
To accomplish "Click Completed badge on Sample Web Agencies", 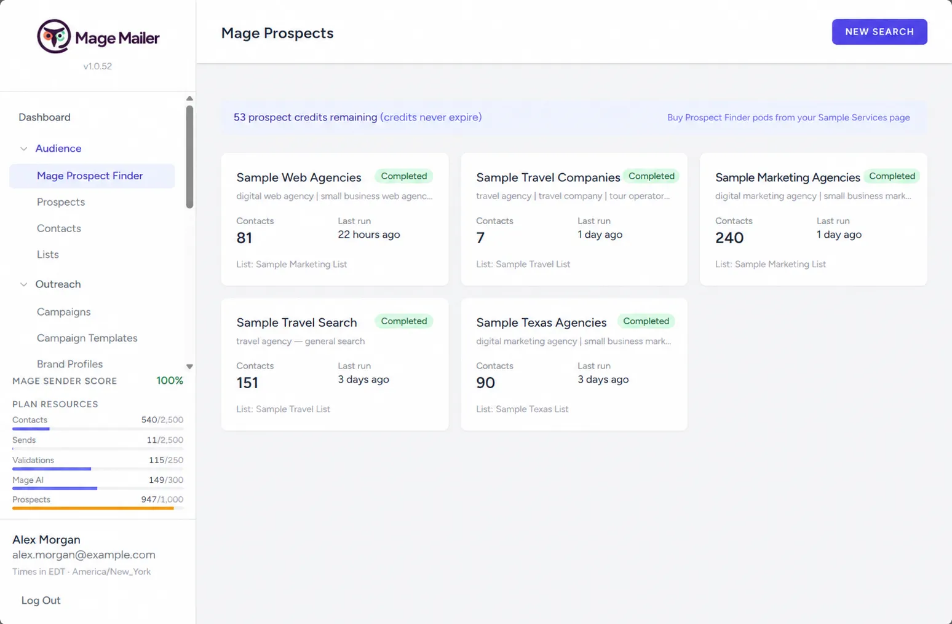I will click(x=404, y=176).
